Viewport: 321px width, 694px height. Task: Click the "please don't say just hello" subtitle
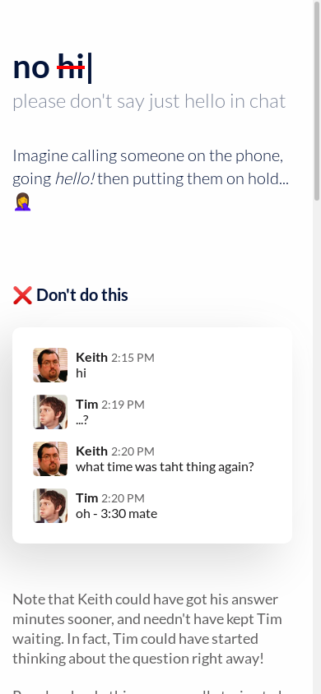(149, 101)
